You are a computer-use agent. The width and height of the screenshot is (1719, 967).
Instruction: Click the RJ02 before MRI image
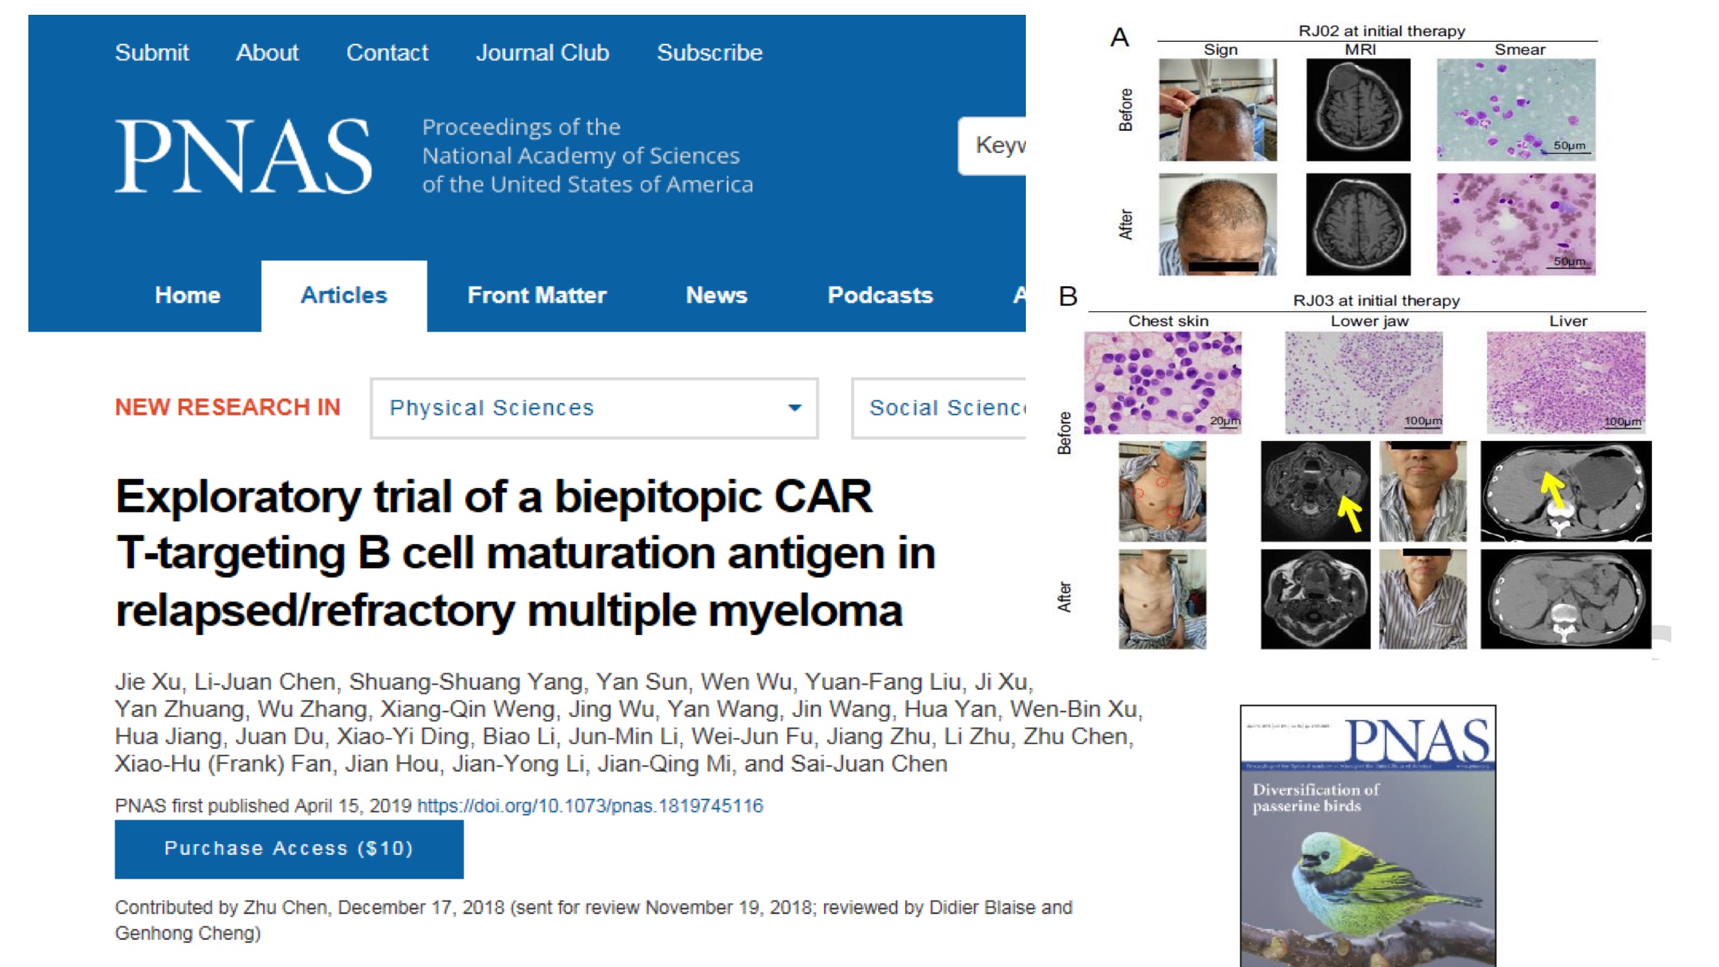click(x=1358, y=110)
